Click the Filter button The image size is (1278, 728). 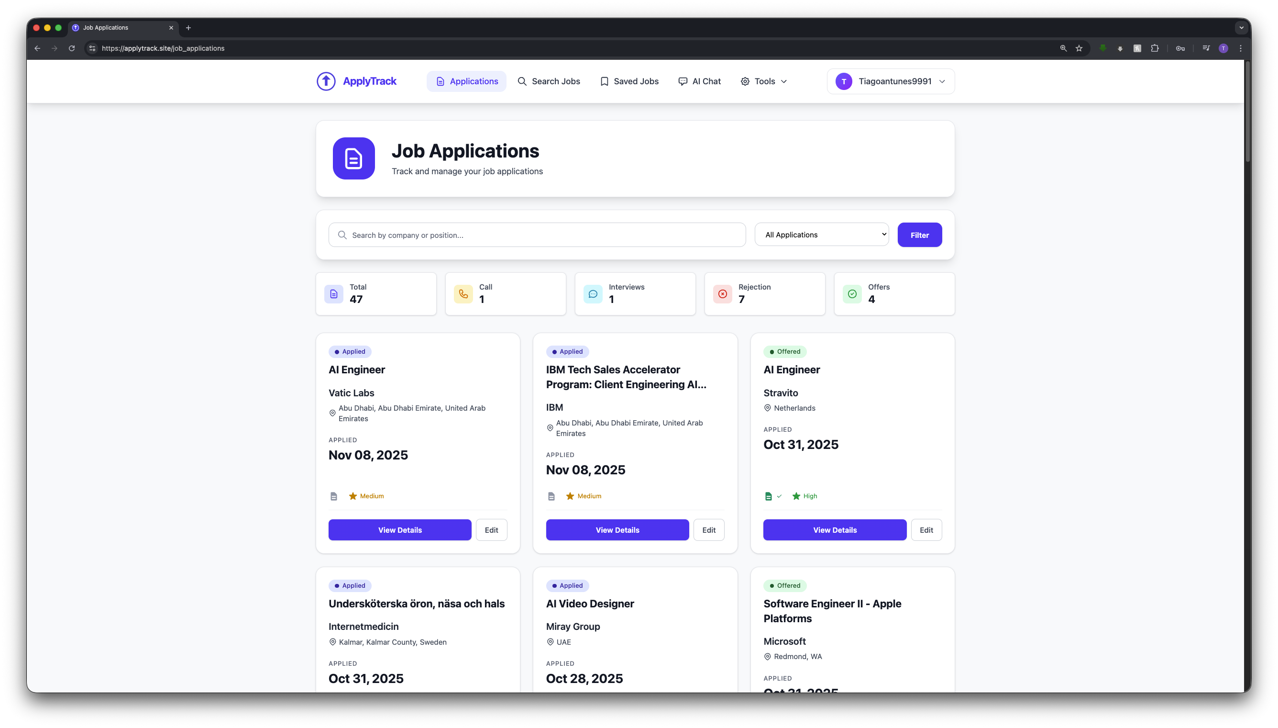919,235
